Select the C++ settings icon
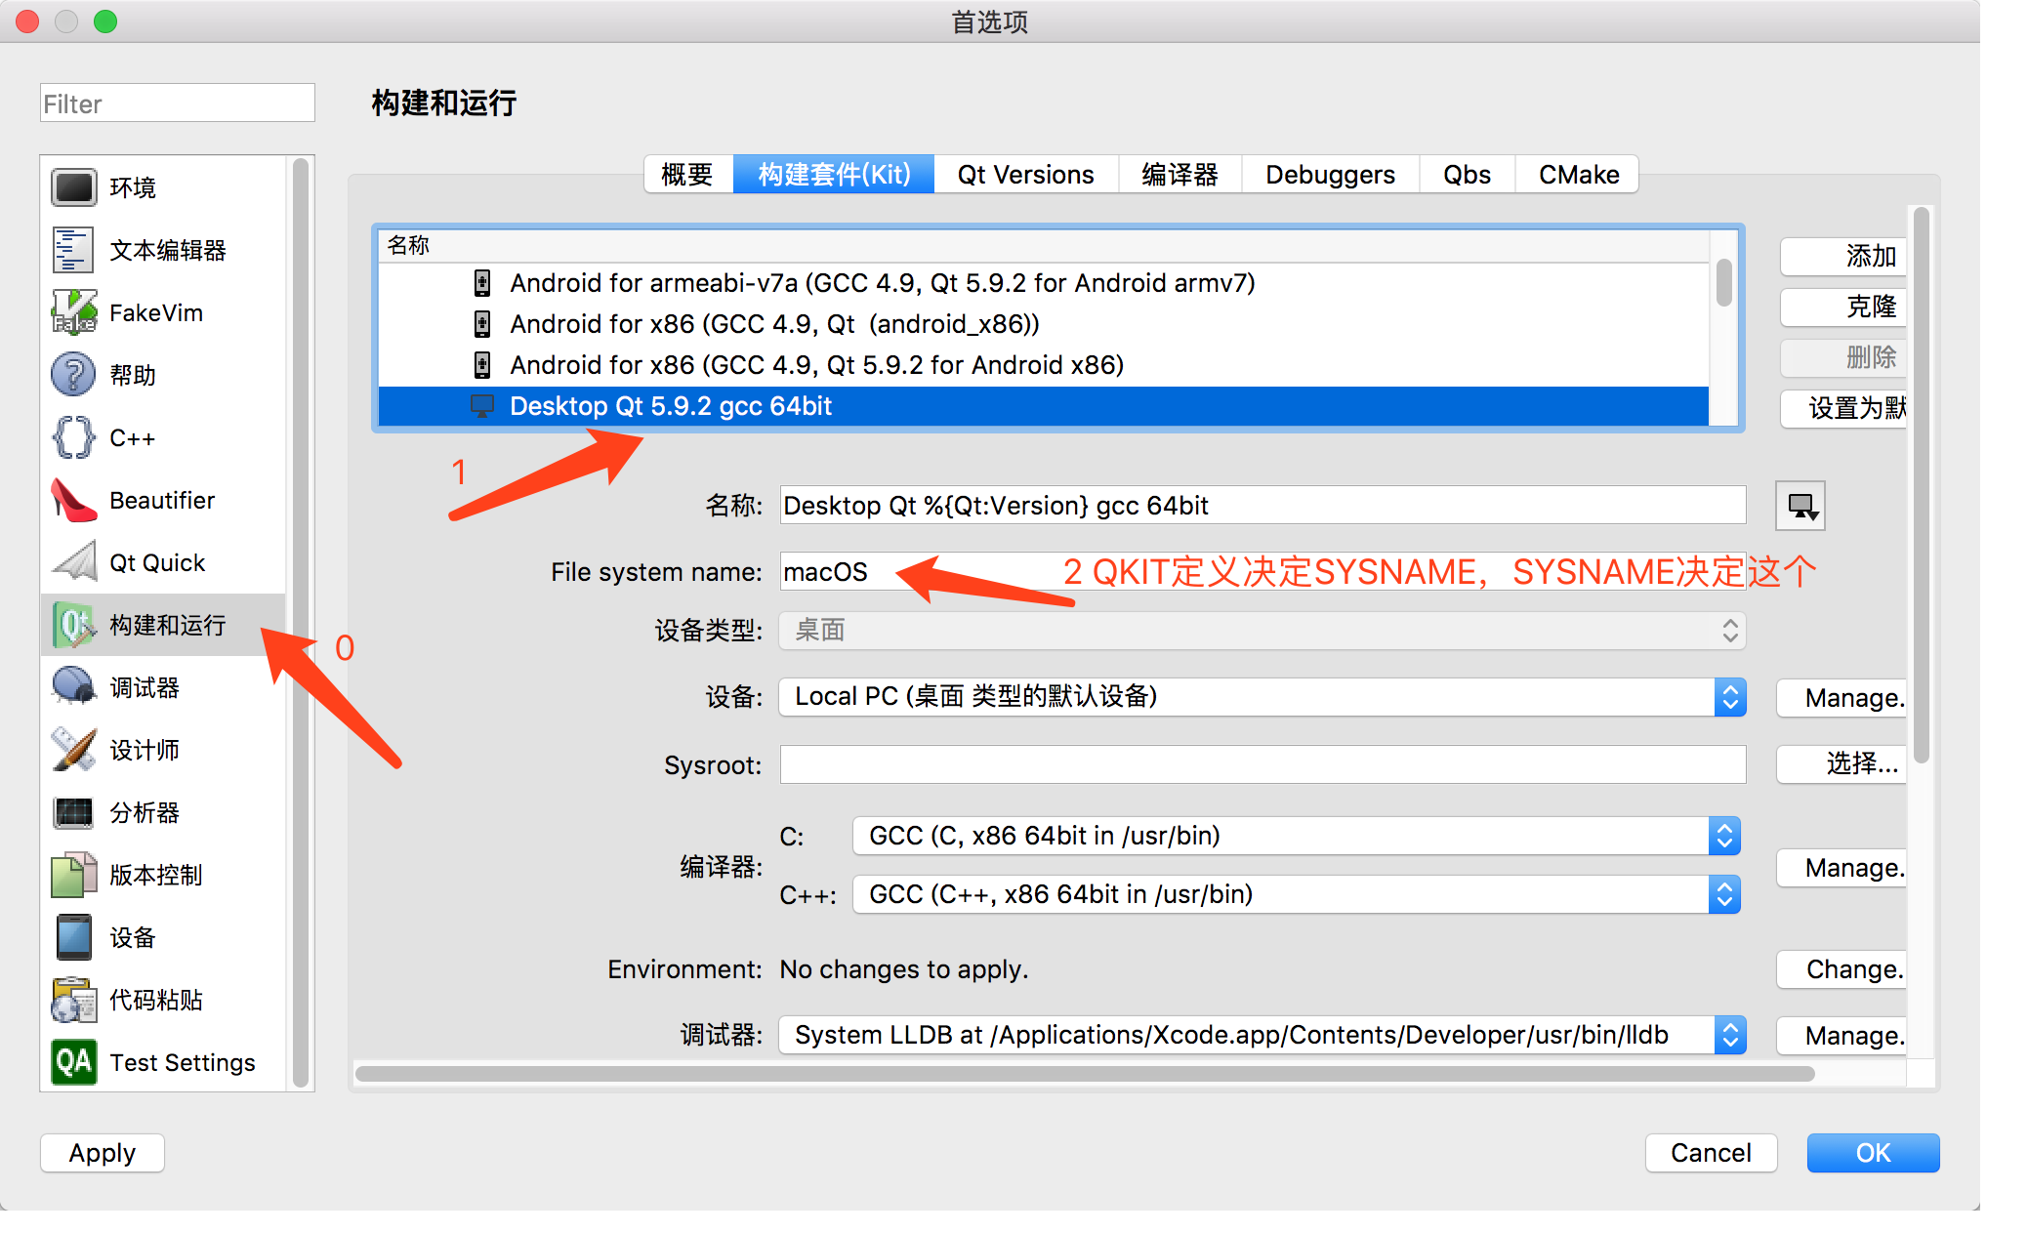The image size is (2028, 1233). tap(74, 434)
